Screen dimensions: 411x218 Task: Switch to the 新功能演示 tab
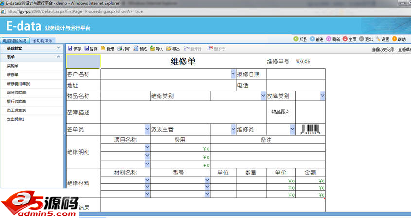point(43,41)
